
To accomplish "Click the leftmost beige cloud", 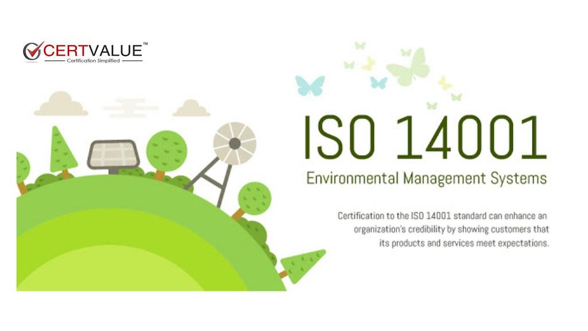I will (61, 105).
